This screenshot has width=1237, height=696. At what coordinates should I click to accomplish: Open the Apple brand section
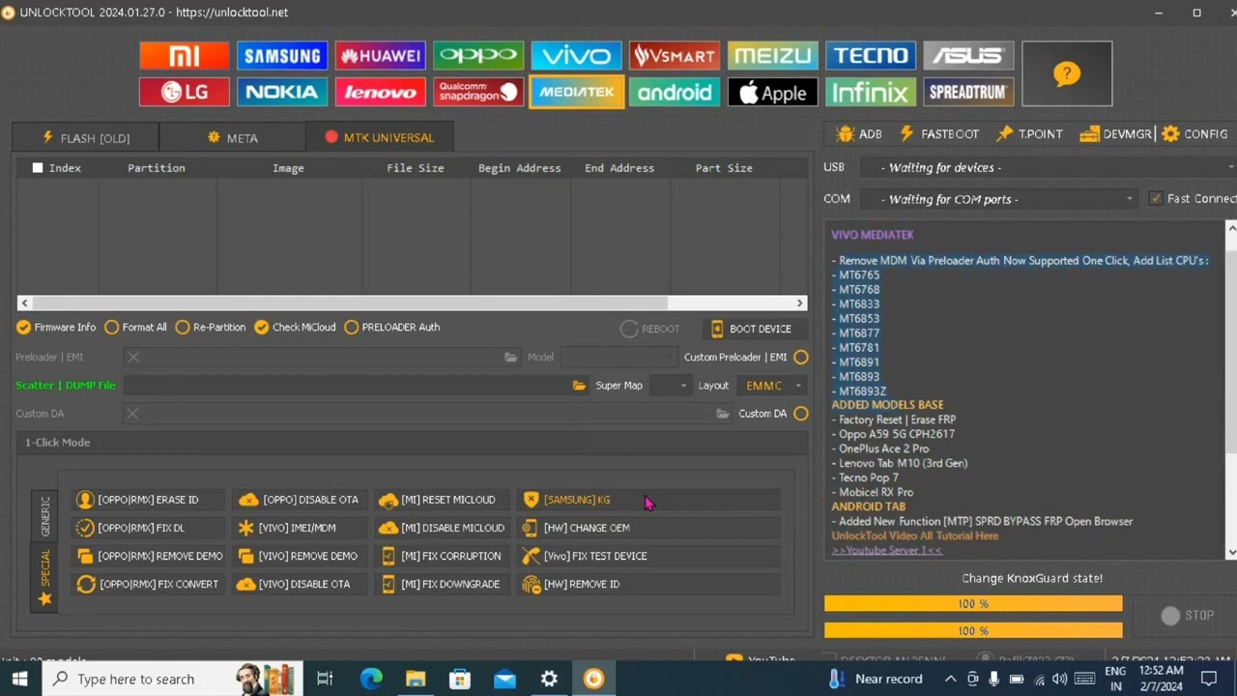coord(773,92)
